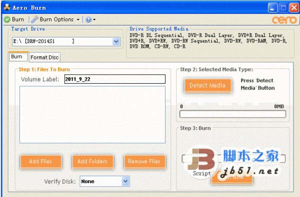Click the green Burn checkmark icon
Image resolution: width=300 pixels, height=197 pixels.
7,19
